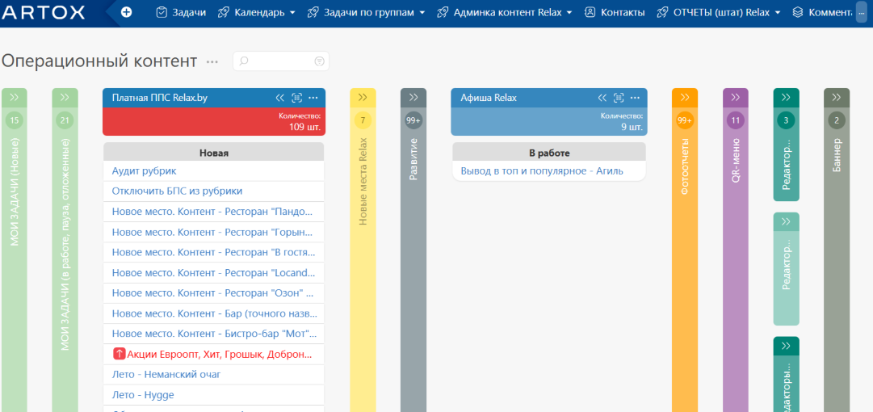Click the magnifier icon in search box
Screen dimensions: 873x412
pyautogui.click(x=243, y=61)
